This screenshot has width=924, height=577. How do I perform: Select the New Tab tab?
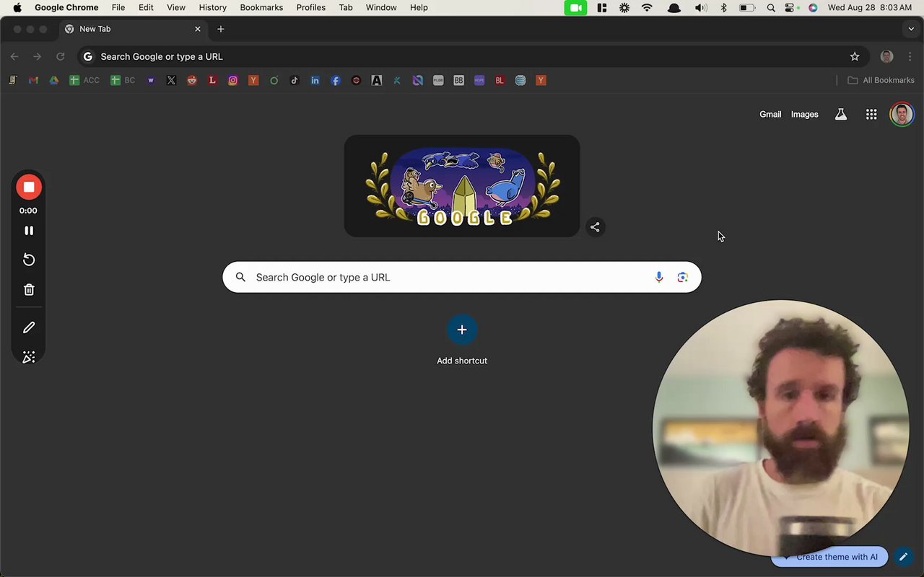(x=134, y=29)
